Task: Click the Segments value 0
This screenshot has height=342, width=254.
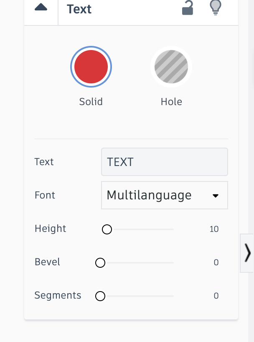Action: click(216, 296)
